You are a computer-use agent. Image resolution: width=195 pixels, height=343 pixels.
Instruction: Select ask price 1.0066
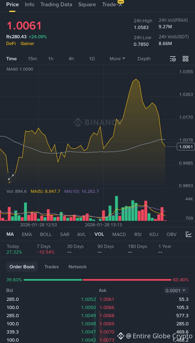(x=107, y=307)
